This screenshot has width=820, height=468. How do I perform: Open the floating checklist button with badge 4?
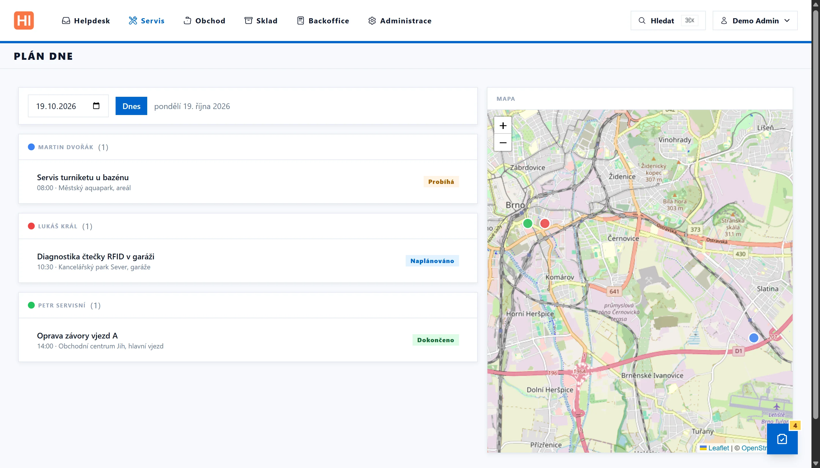point(782,439)
